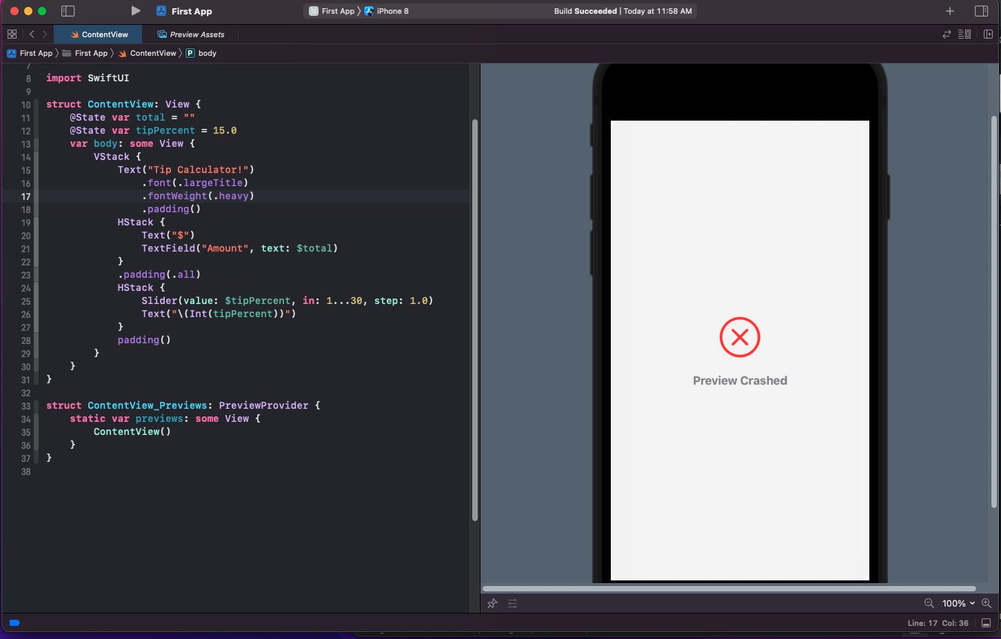Open the Library with the plus icon
Screen dimensions: 1001x639
pos(950,11)
